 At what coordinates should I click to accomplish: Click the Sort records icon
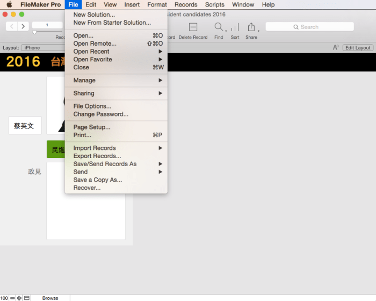pos(235,27)
